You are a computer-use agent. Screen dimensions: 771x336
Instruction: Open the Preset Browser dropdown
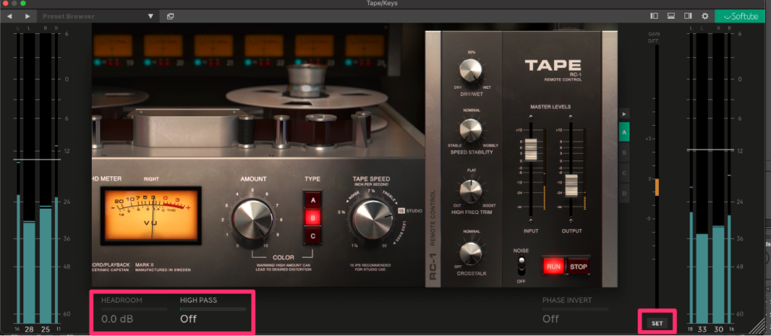[150, 16]
